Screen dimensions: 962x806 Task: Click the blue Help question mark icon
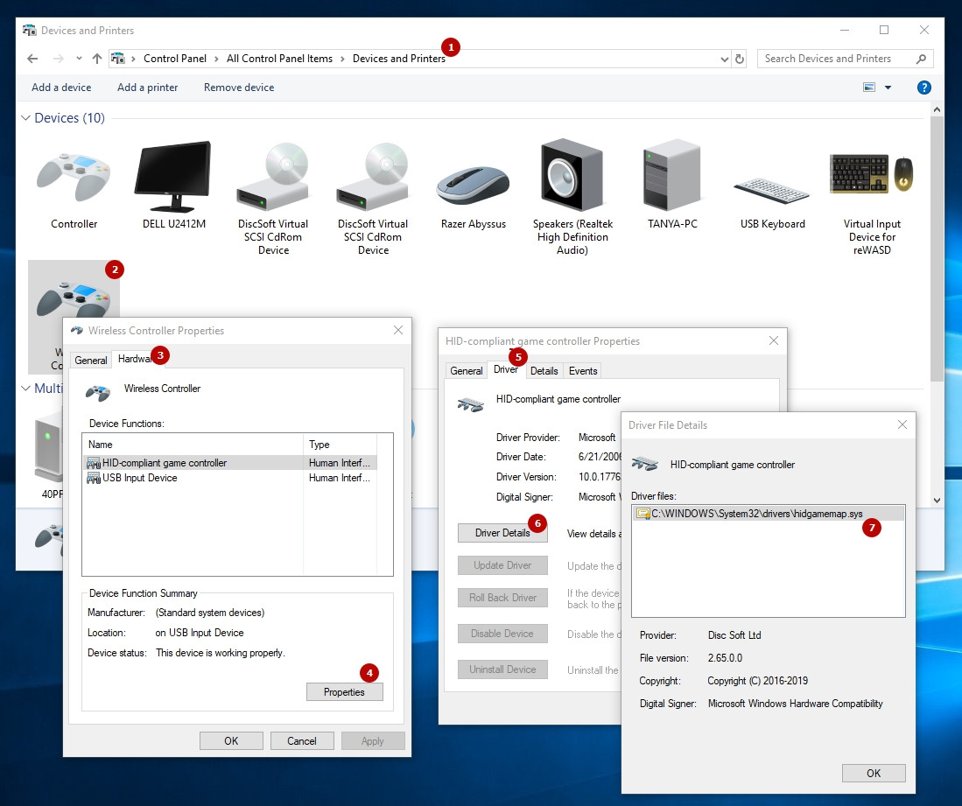pos(923,88)
